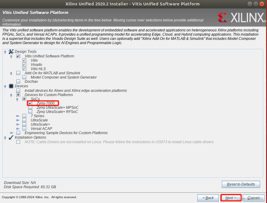This screenshot has height=203, width=267.
Task: Enable Zynq UltraScale+ RFSoC support
Action: click(30, 111)
